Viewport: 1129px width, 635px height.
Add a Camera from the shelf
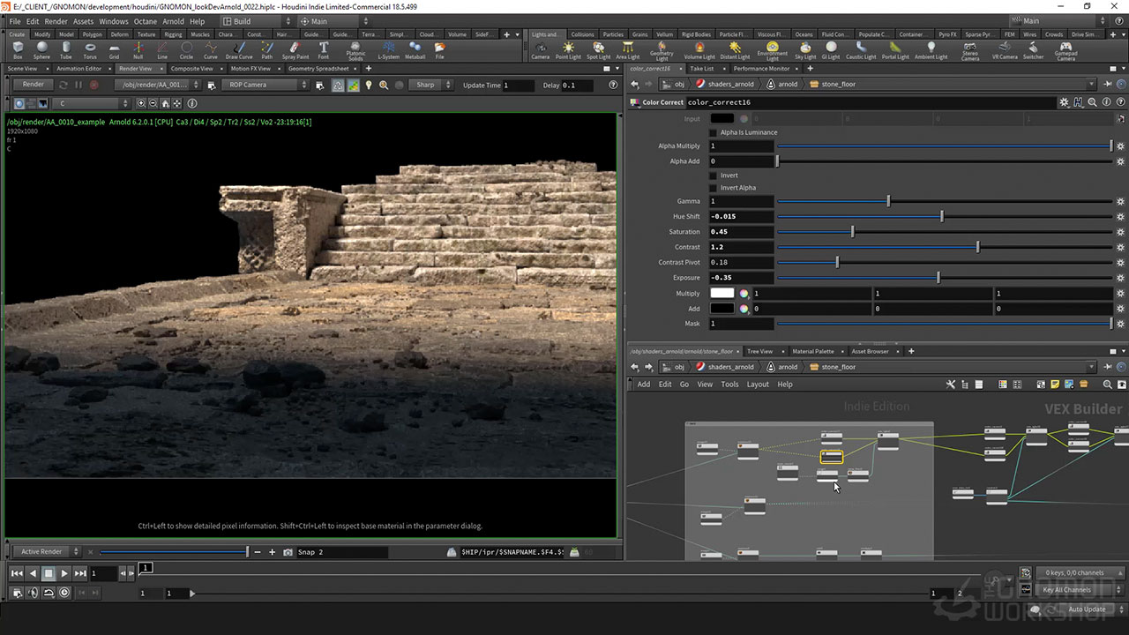point(541,50)
